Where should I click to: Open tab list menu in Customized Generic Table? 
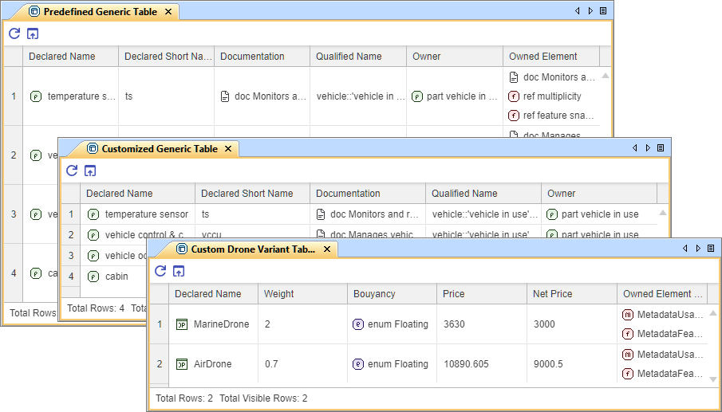point(661,148)
